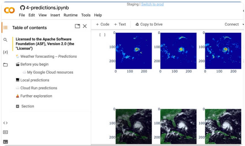The width and height of the screenshot is (245, 146).
Task: Add a new Code cell
Action: (103, 24)
